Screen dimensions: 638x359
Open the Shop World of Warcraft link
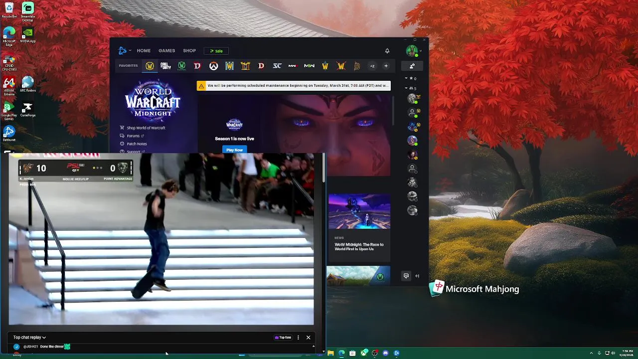pyautogui.click(x=143, y=128)
